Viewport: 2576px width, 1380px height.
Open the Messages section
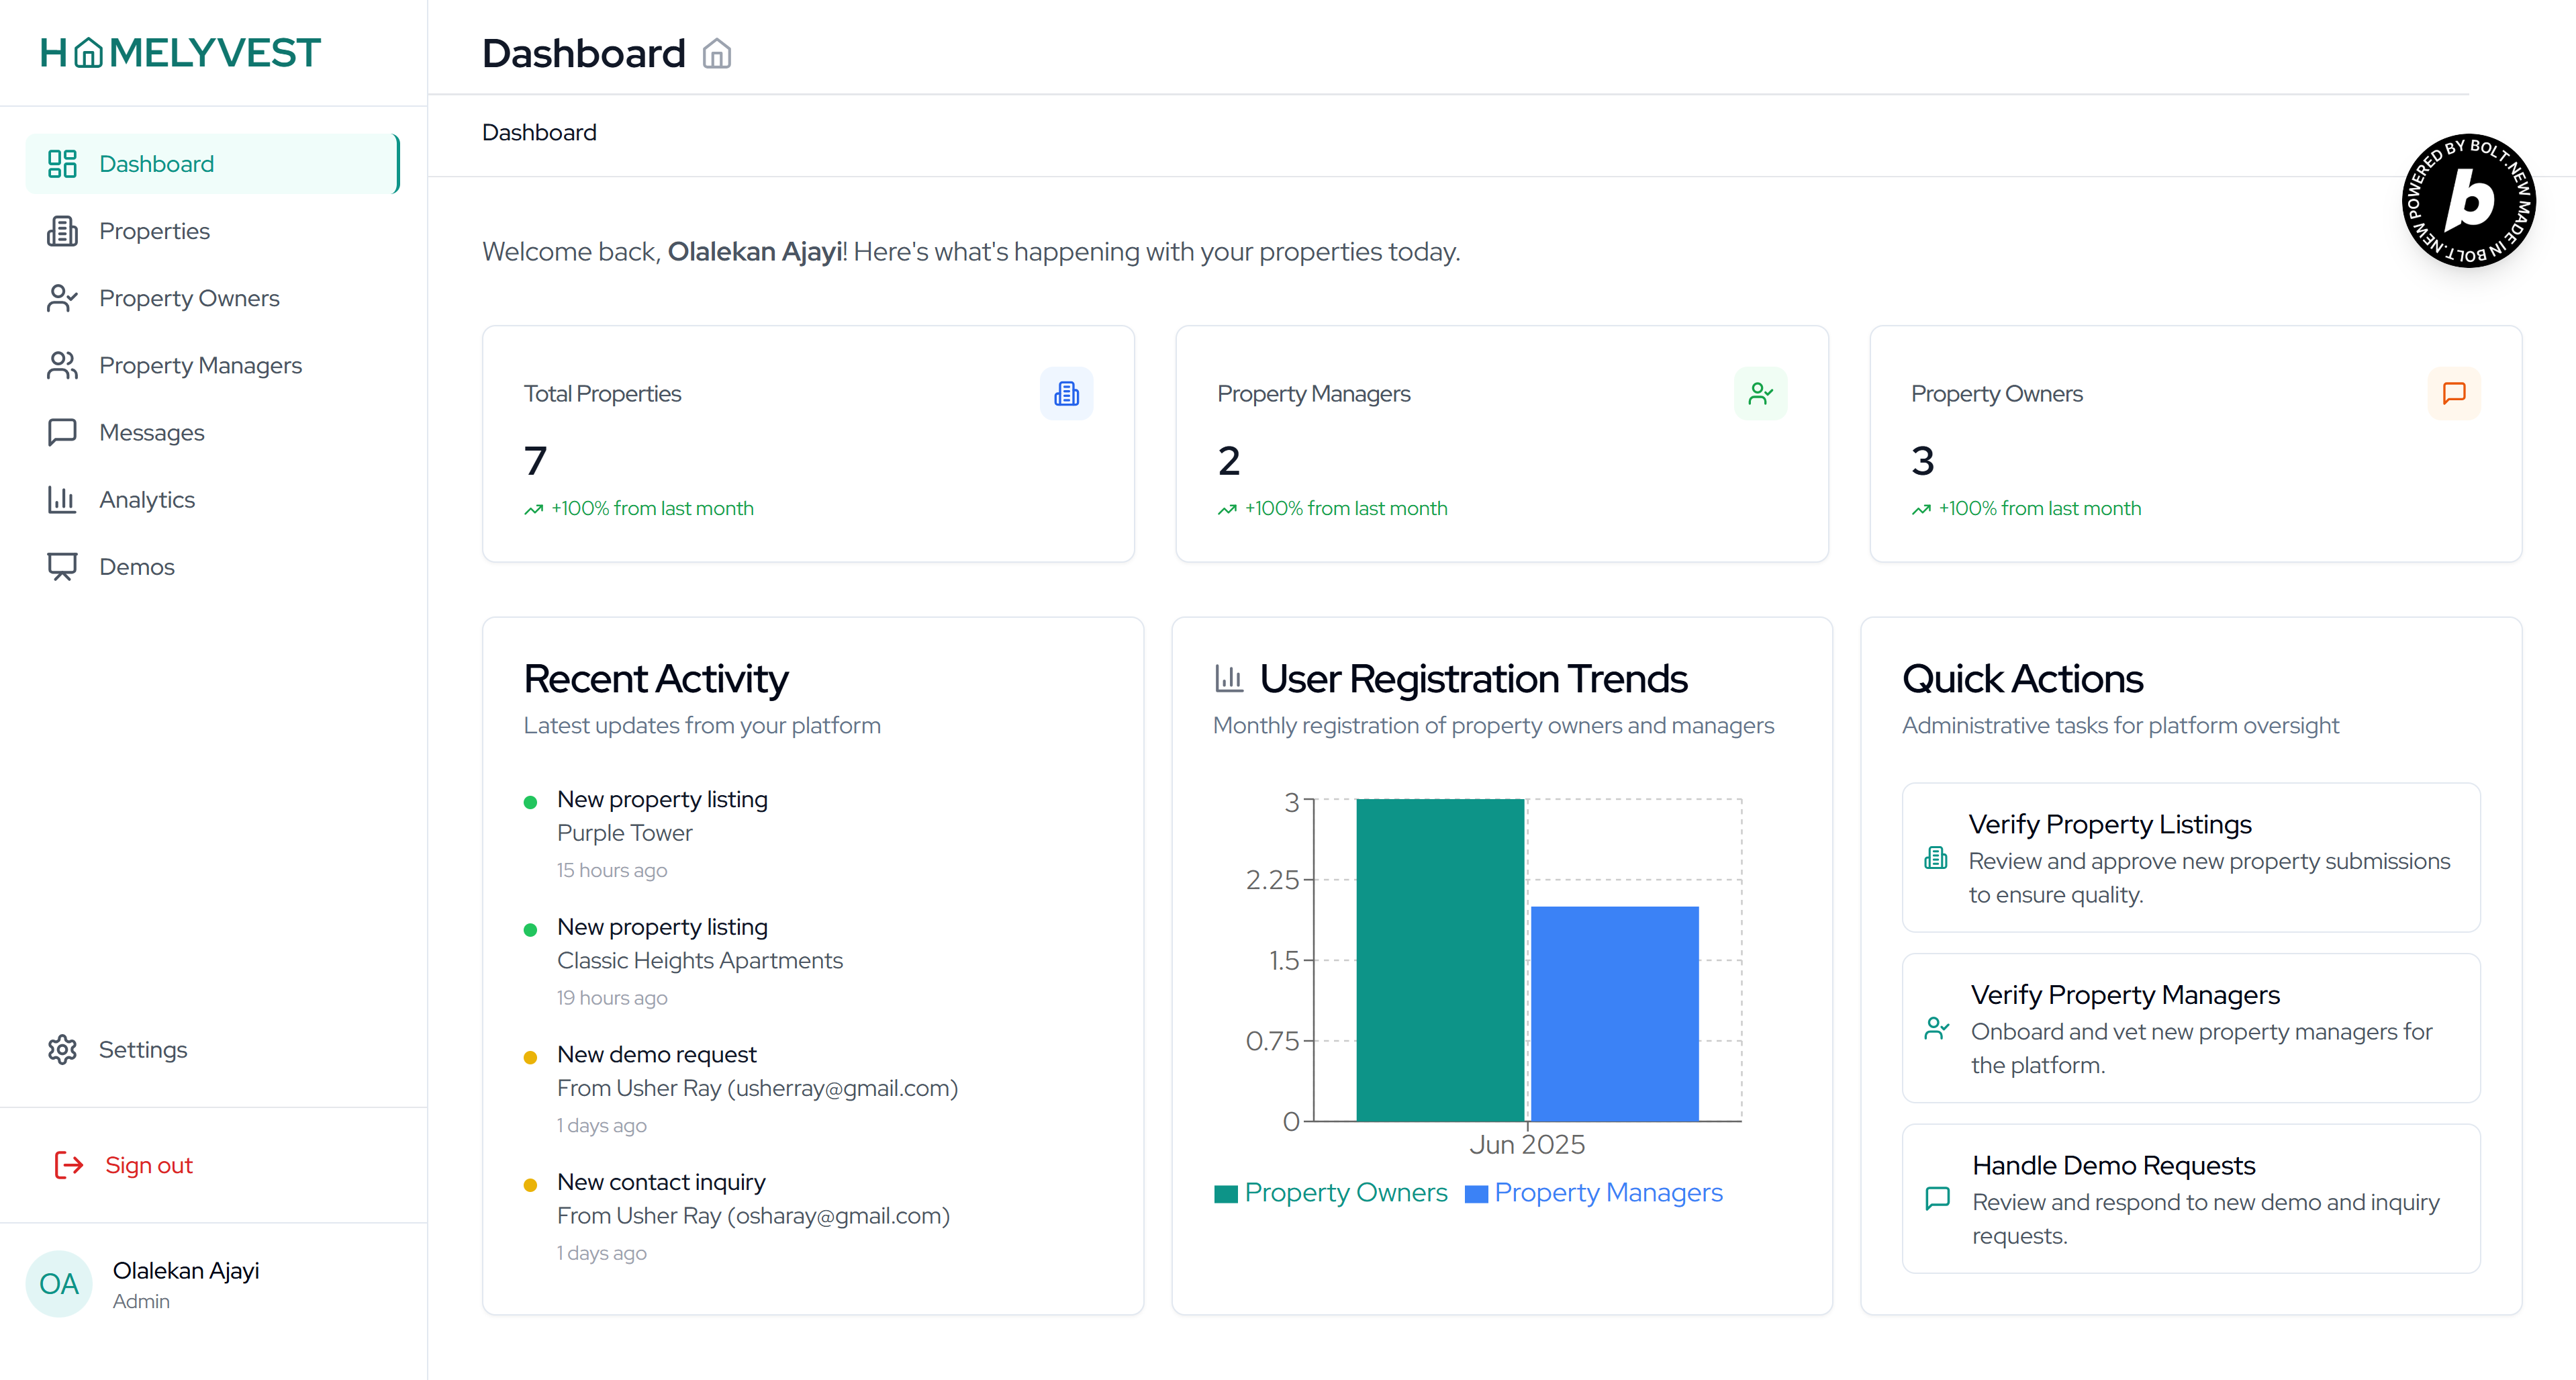tap(151, 432)
